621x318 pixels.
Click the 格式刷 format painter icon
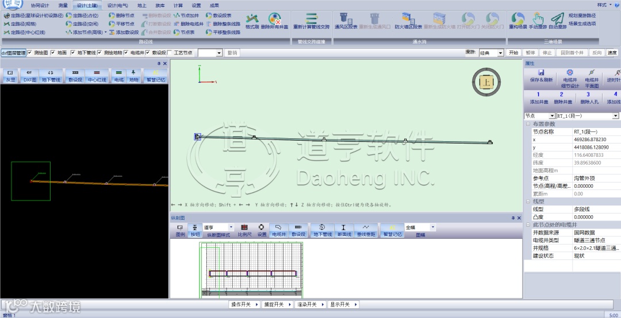[252, 21]
